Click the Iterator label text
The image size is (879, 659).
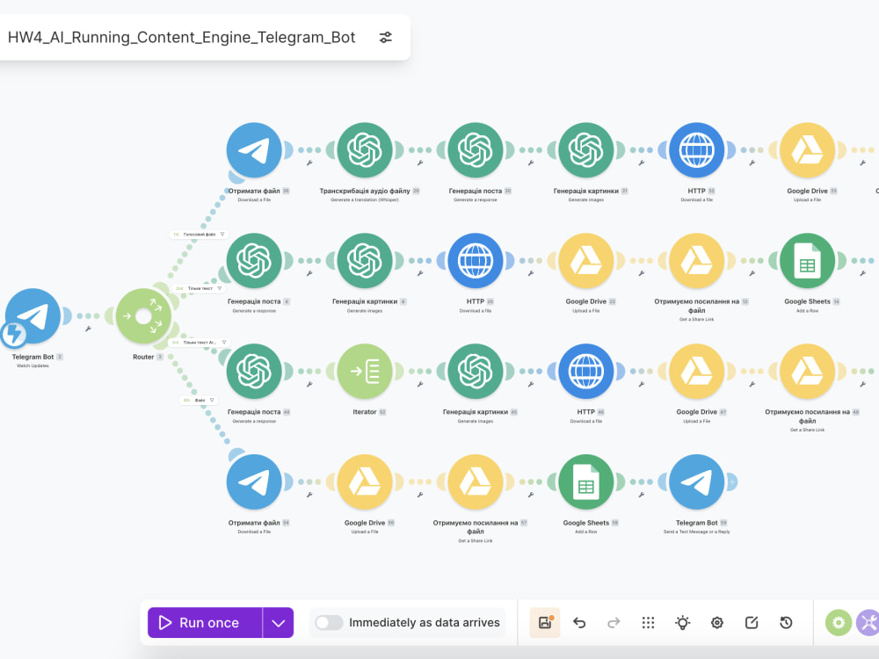[x=365, y=412]
